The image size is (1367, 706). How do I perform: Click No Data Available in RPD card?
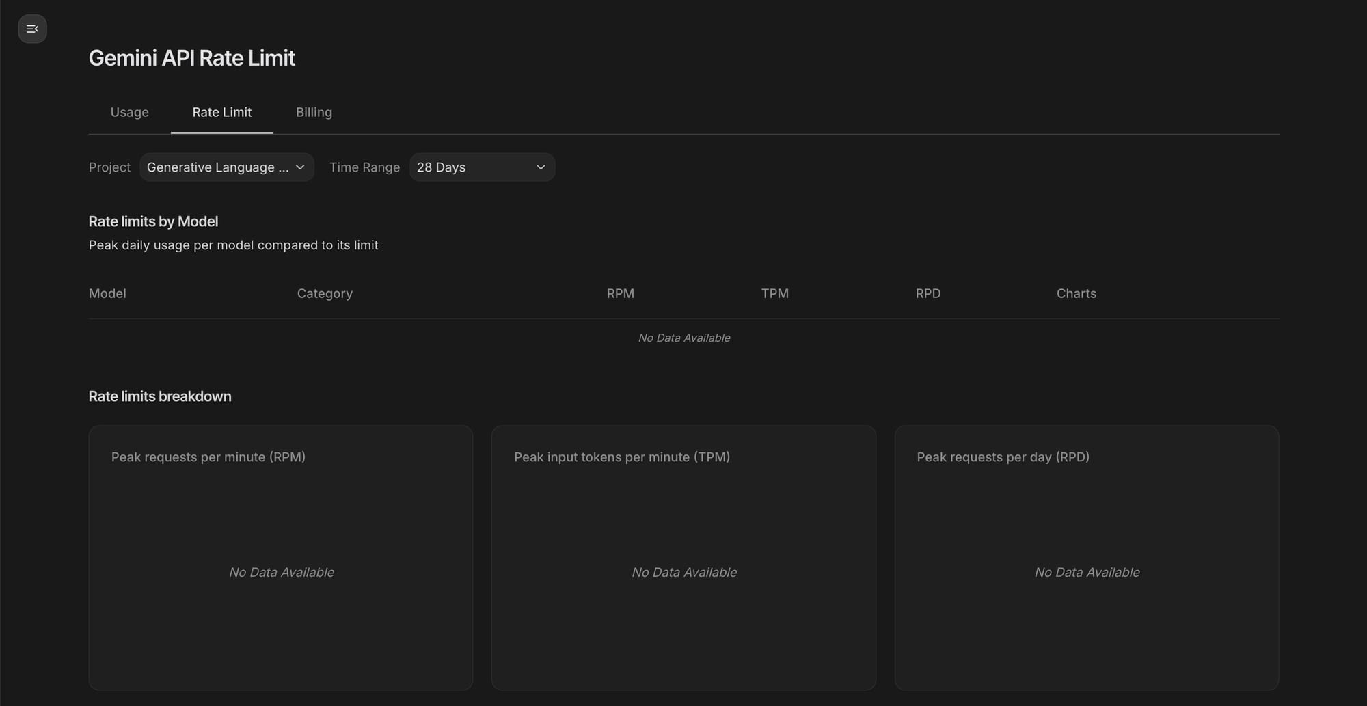(1087, 572)
